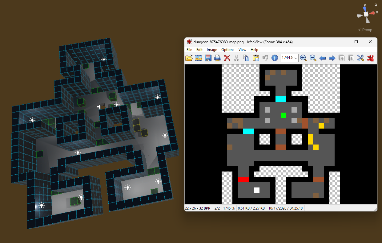This screenshot has width=382, height=243.
Task: Click the Open file folder icon
Action: click(189, 58)
